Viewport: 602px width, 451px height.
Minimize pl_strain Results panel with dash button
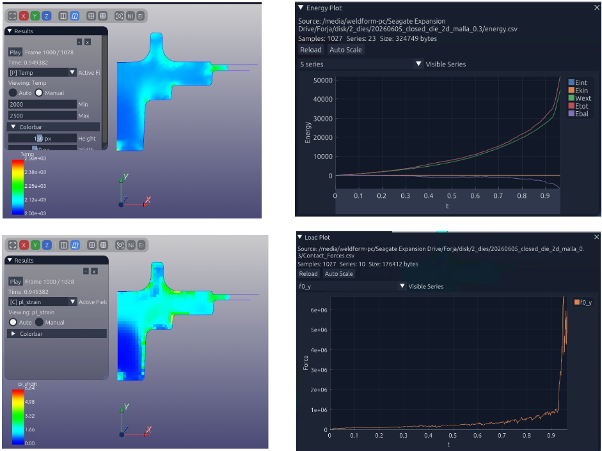[x=86, y=271]
